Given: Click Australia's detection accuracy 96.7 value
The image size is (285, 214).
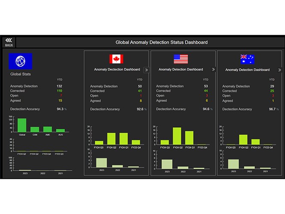Looking at the screenshot, I should [x=273, y=109].
